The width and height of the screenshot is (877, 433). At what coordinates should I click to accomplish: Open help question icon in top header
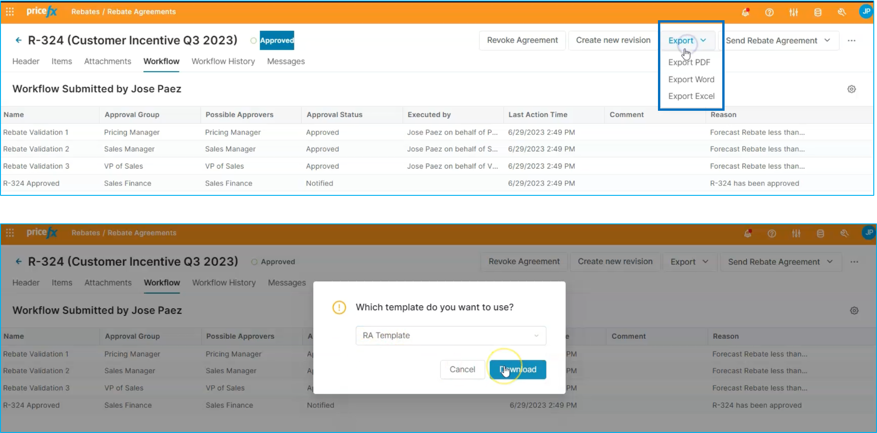(x=770, y=12)
